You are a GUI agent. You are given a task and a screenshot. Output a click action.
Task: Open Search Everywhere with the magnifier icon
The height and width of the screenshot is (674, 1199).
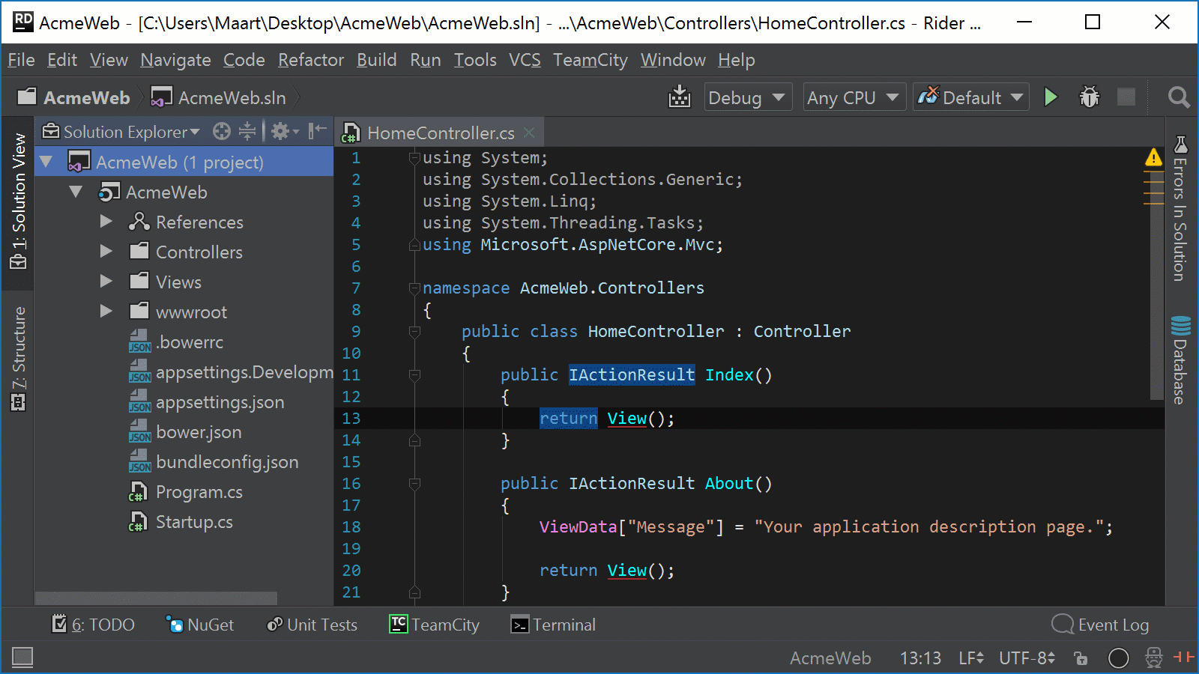pos(1178,97)
